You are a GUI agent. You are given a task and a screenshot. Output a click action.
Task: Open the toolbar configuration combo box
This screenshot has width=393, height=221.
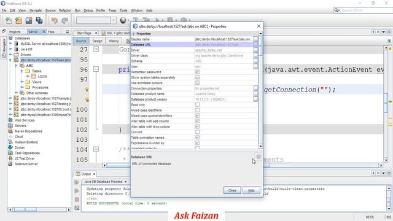tap(96, 20)
